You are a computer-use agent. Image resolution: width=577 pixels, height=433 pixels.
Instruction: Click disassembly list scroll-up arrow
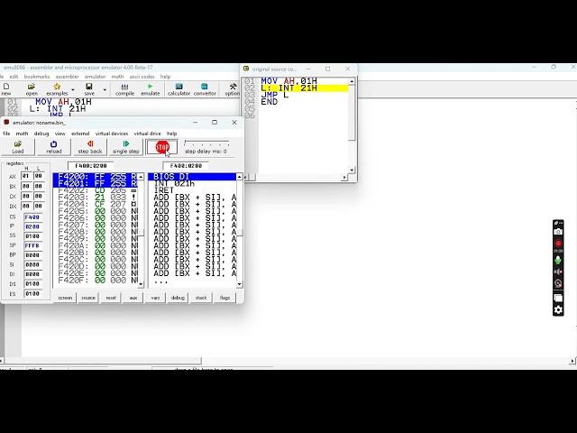point(240,177)
